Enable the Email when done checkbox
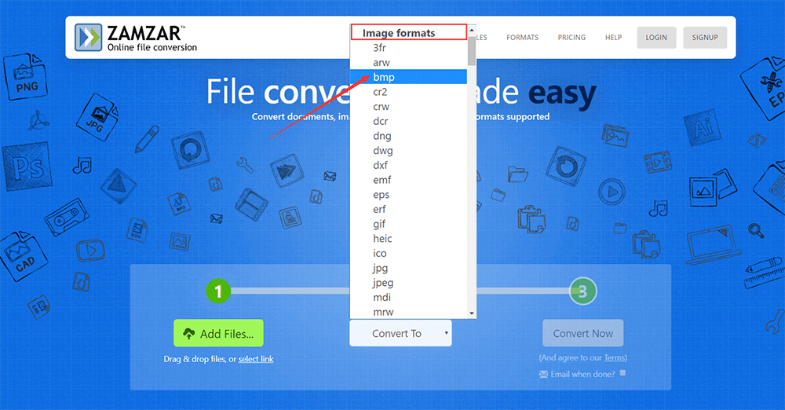 pyautogui.click(x=623, y=373)
